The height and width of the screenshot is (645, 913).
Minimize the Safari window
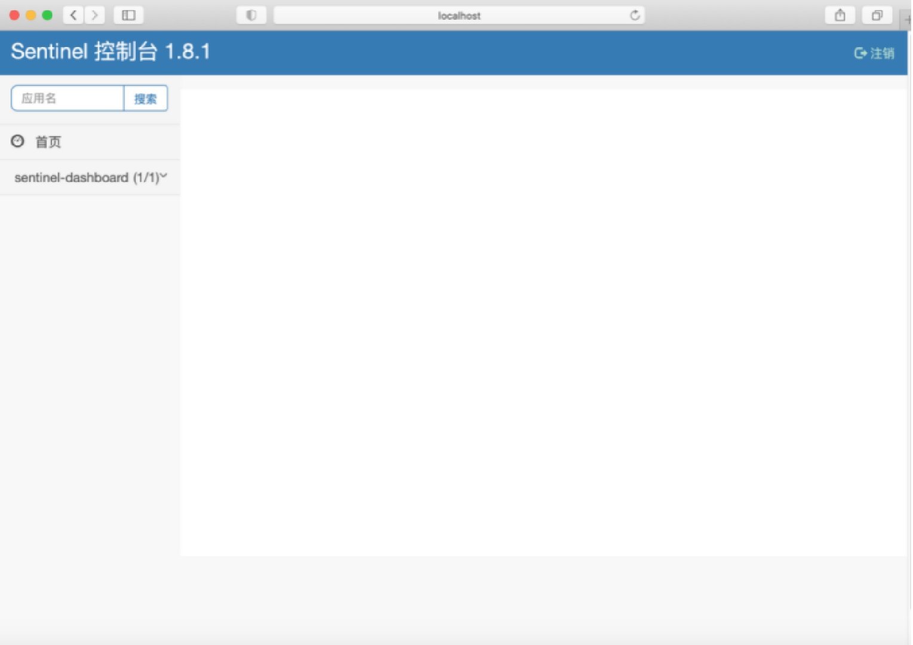pyautogui.click(x=30, y=15)
